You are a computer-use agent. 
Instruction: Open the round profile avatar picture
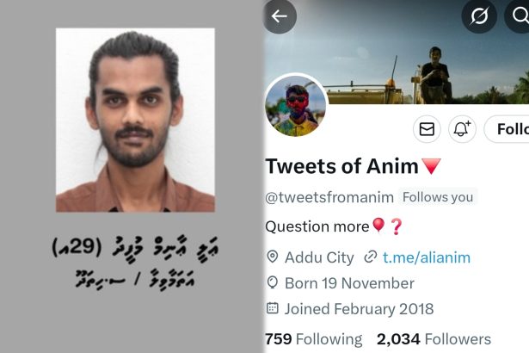click(296, 106)
